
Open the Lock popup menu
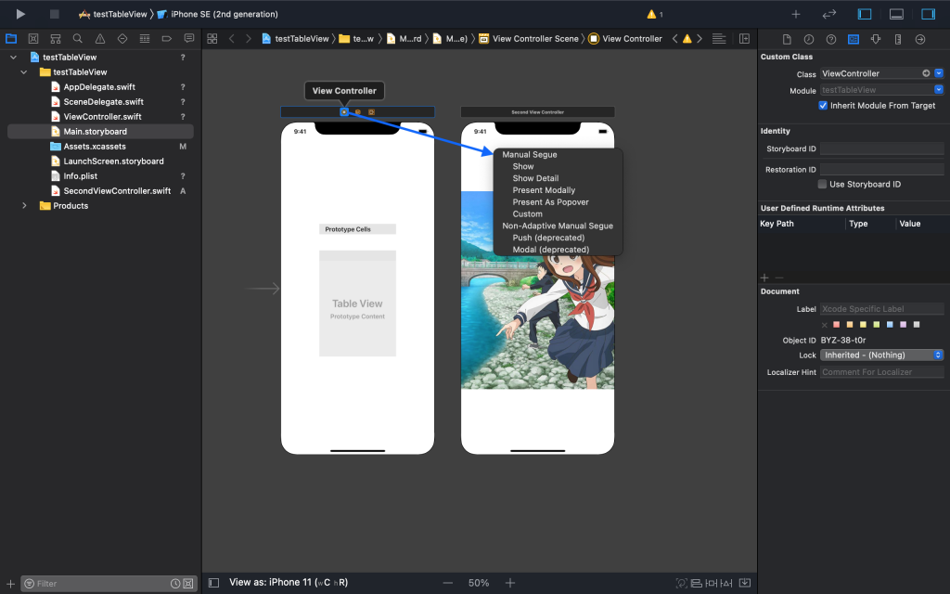(x=881, y=355)
